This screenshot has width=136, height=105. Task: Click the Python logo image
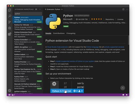(53, 21)
